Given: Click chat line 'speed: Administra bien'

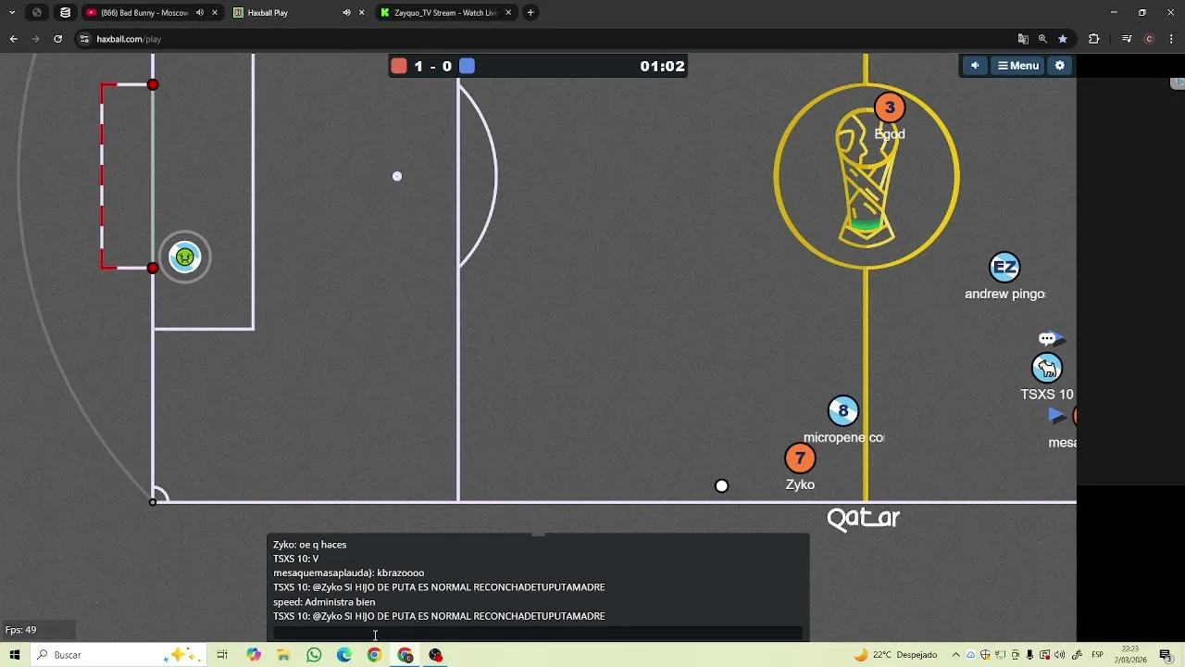Looking at the screenshot, I should [324, 602].
